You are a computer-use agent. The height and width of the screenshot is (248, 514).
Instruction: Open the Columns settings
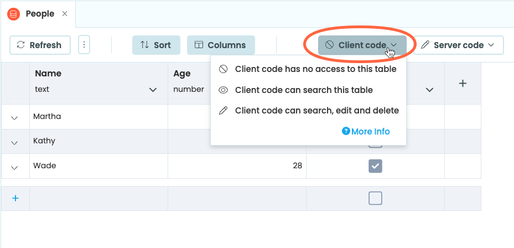221,45
